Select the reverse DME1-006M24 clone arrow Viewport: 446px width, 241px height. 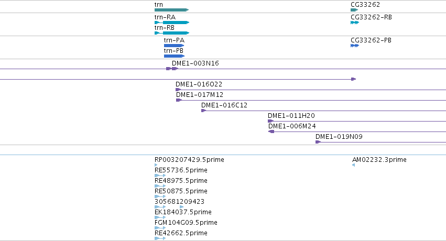point(271,132)
